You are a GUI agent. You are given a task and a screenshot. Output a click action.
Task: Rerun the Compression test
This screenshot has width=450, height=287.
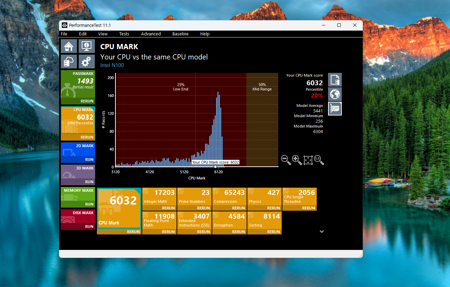tap(238, 208)
